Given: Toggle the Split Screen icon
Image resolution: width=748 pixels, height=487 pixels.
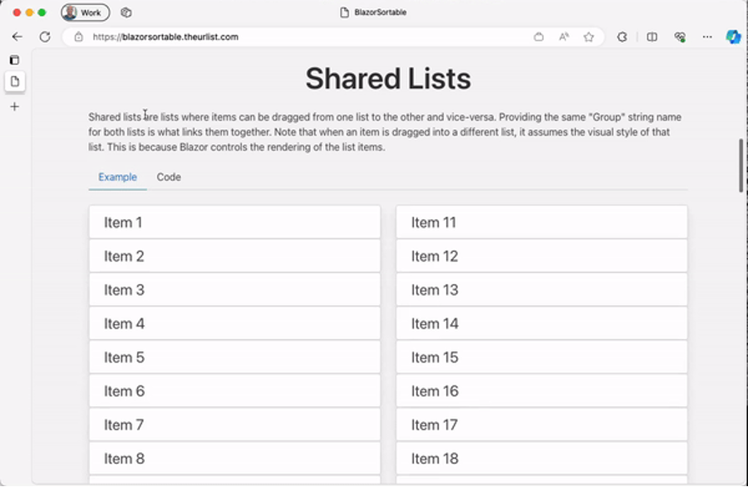Looking at the screenshot, I should coord(652,37).
